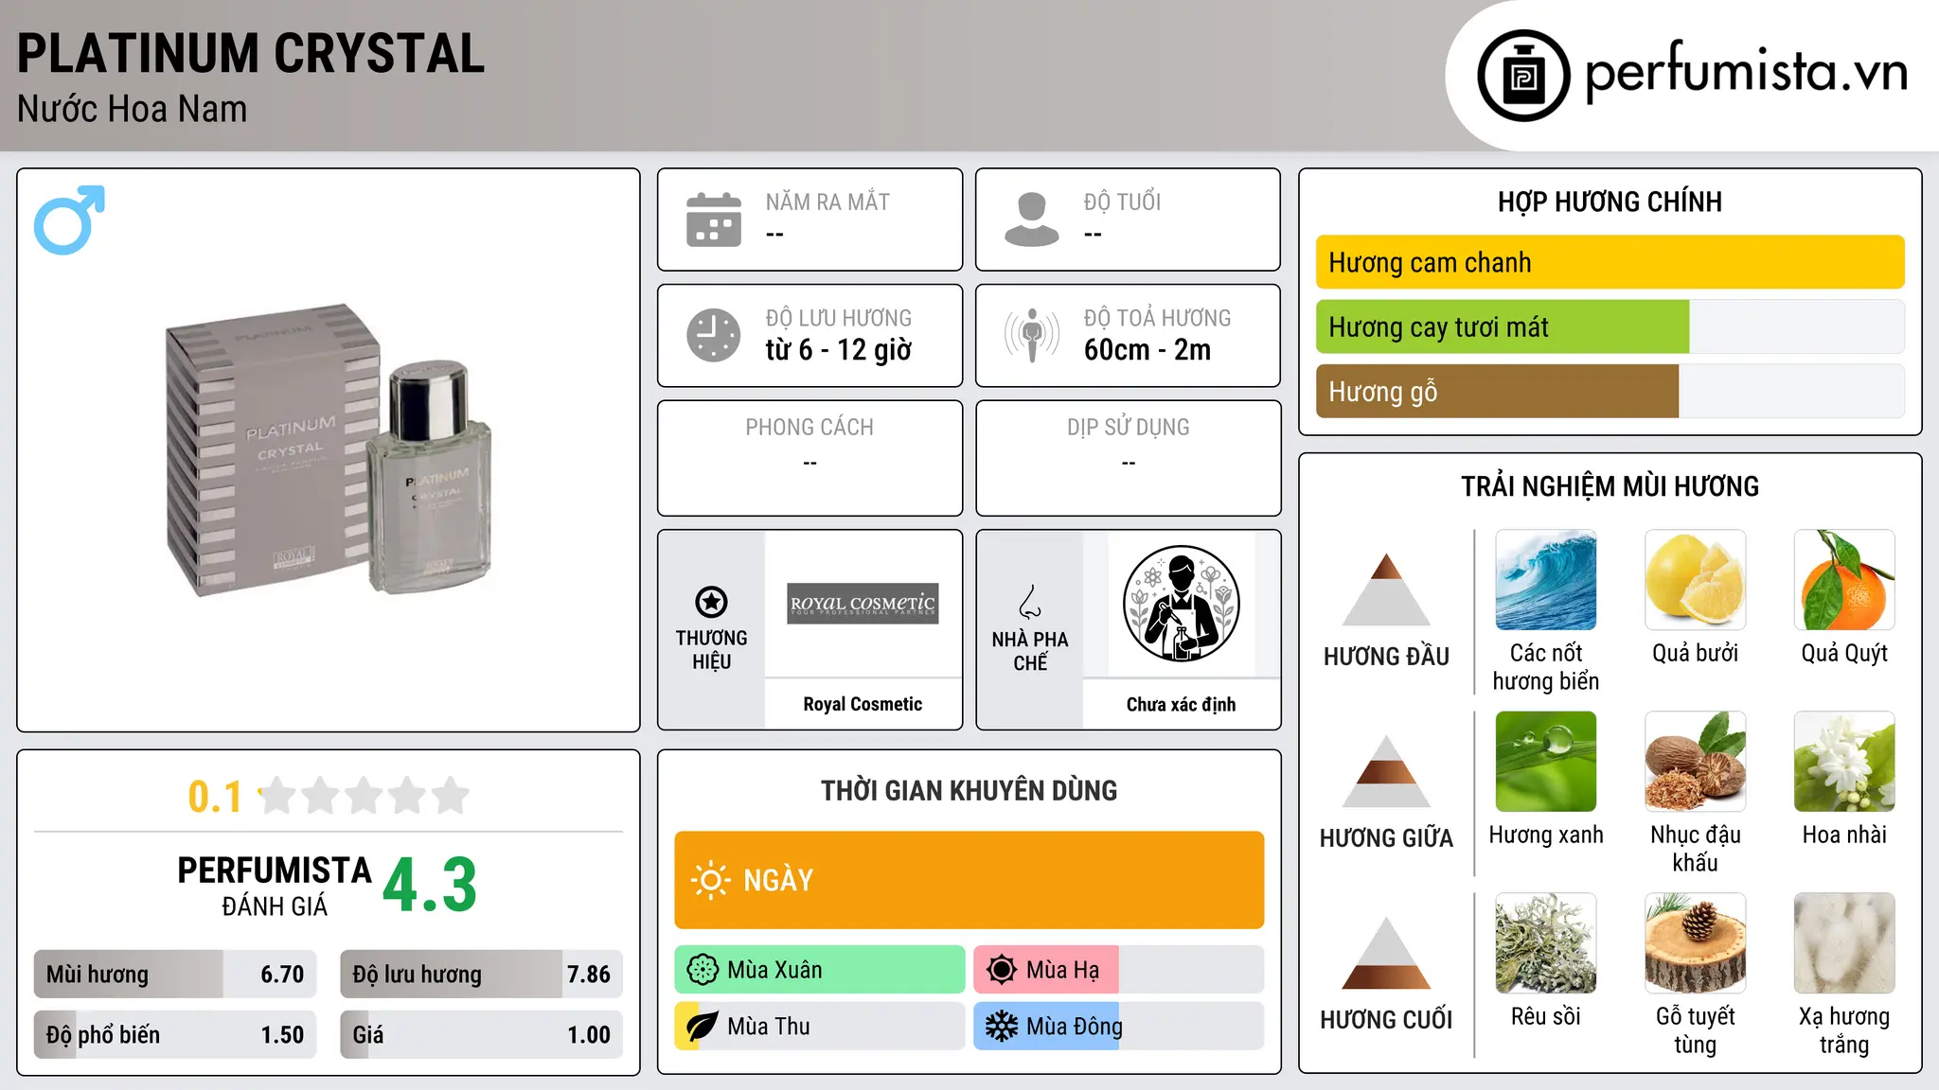This screenshot has height=1090, width=1939.
Task: Click the sun icon beside Mùa Hạ
Action: pos(1002,970)
